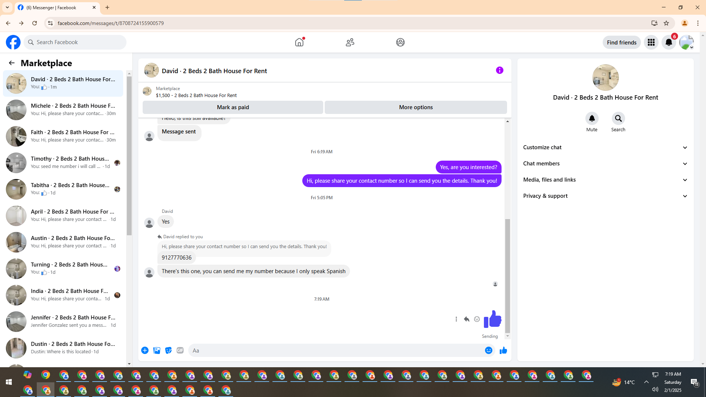This screenshot has width=706, height=397.
Task: Open Facebook notifications bell
Action: click(x=668, y=42)
